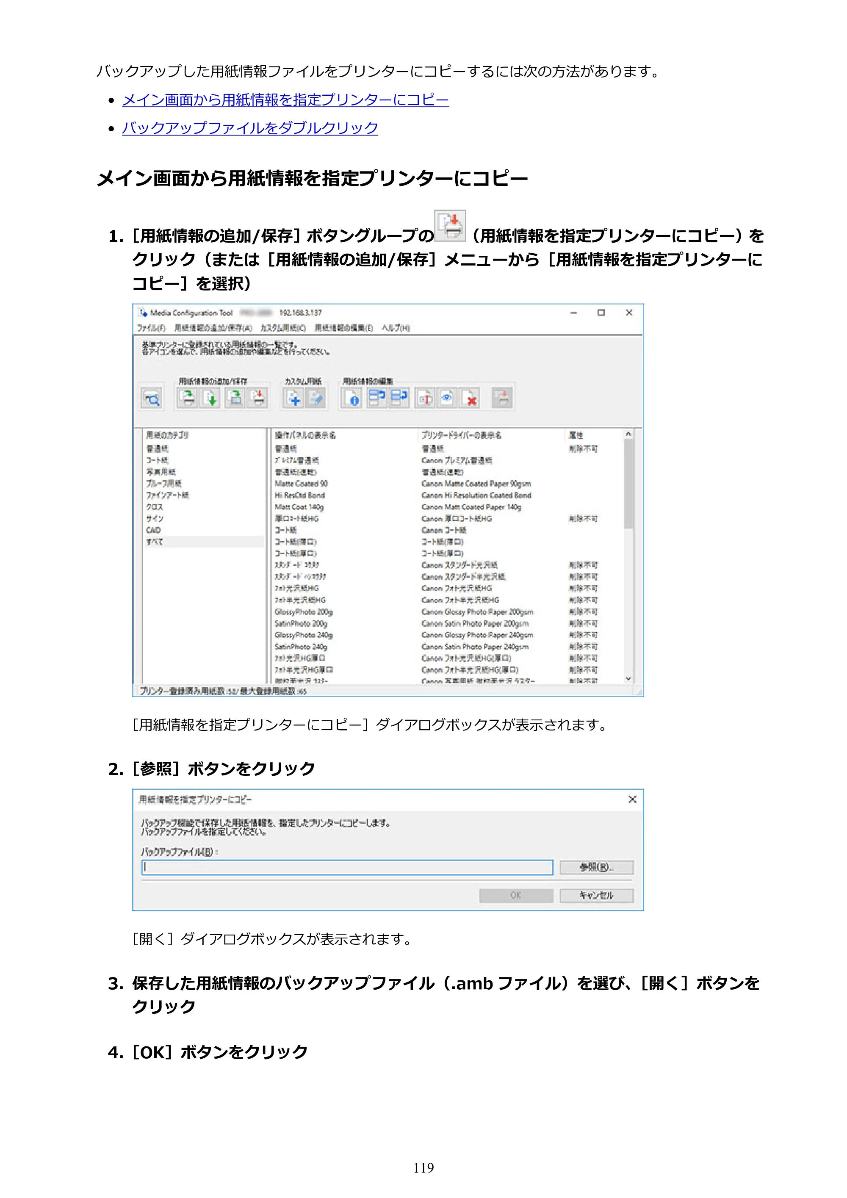The width and height of the screenshot is (847, 1198).
Task: Close the 用紙情報を指定プリンターにコピー dialog
Action: (632, 800)
